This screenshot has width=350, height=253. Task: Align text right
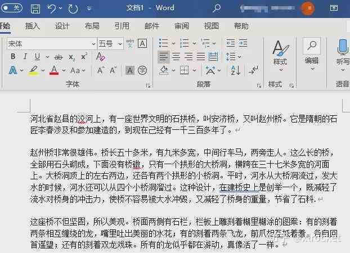(189, 57)
